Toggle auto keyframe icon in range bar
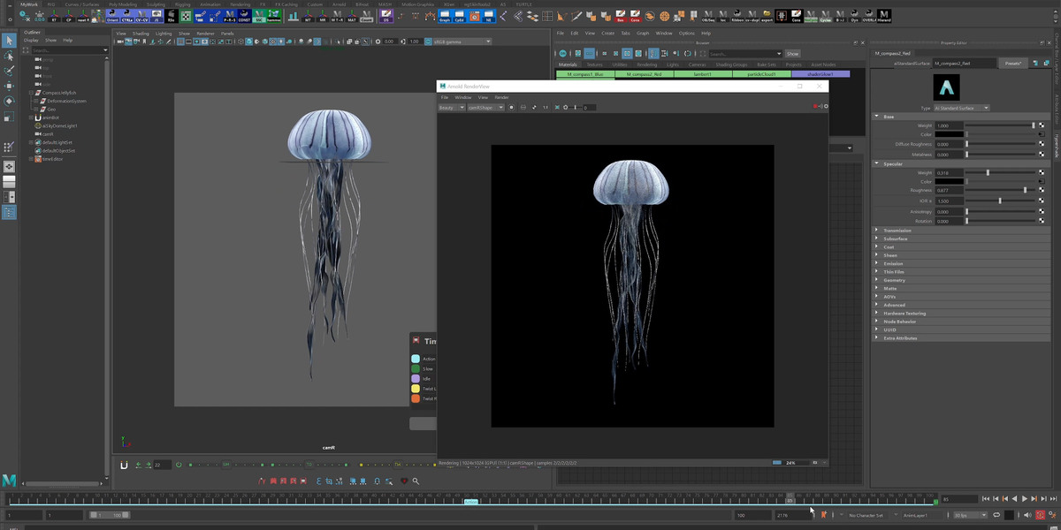 tap(1041, 515)
